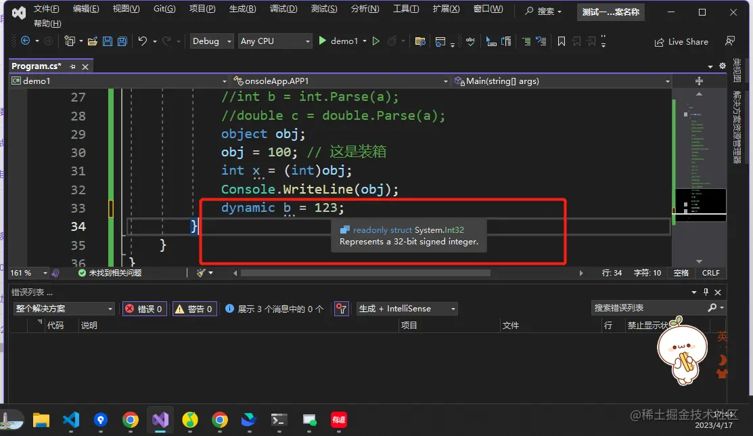753x436 pixels.
Task: Comment out selected lines using toolbar icon
Action: coord(526,41)
